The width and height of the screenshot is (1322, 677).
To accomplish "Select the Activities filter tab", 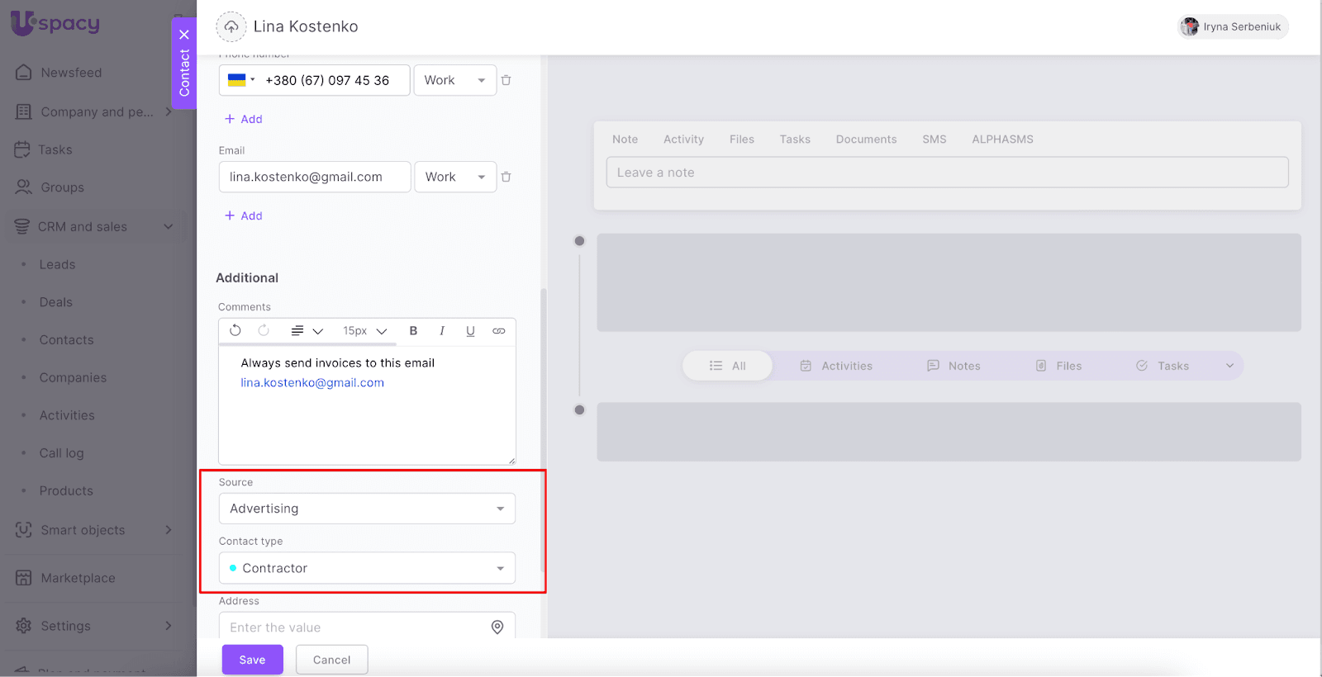I will pyautogui.click(x=836, y=366).
